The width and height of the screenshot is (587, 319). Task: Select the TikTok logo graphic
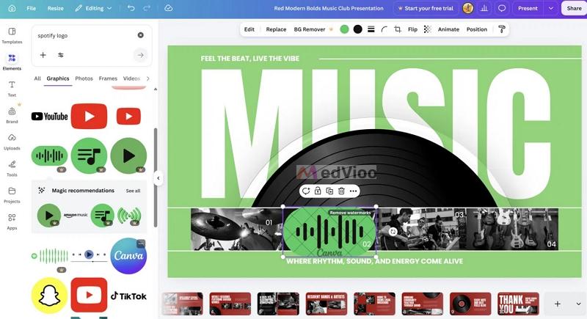(x=128, y=296)
